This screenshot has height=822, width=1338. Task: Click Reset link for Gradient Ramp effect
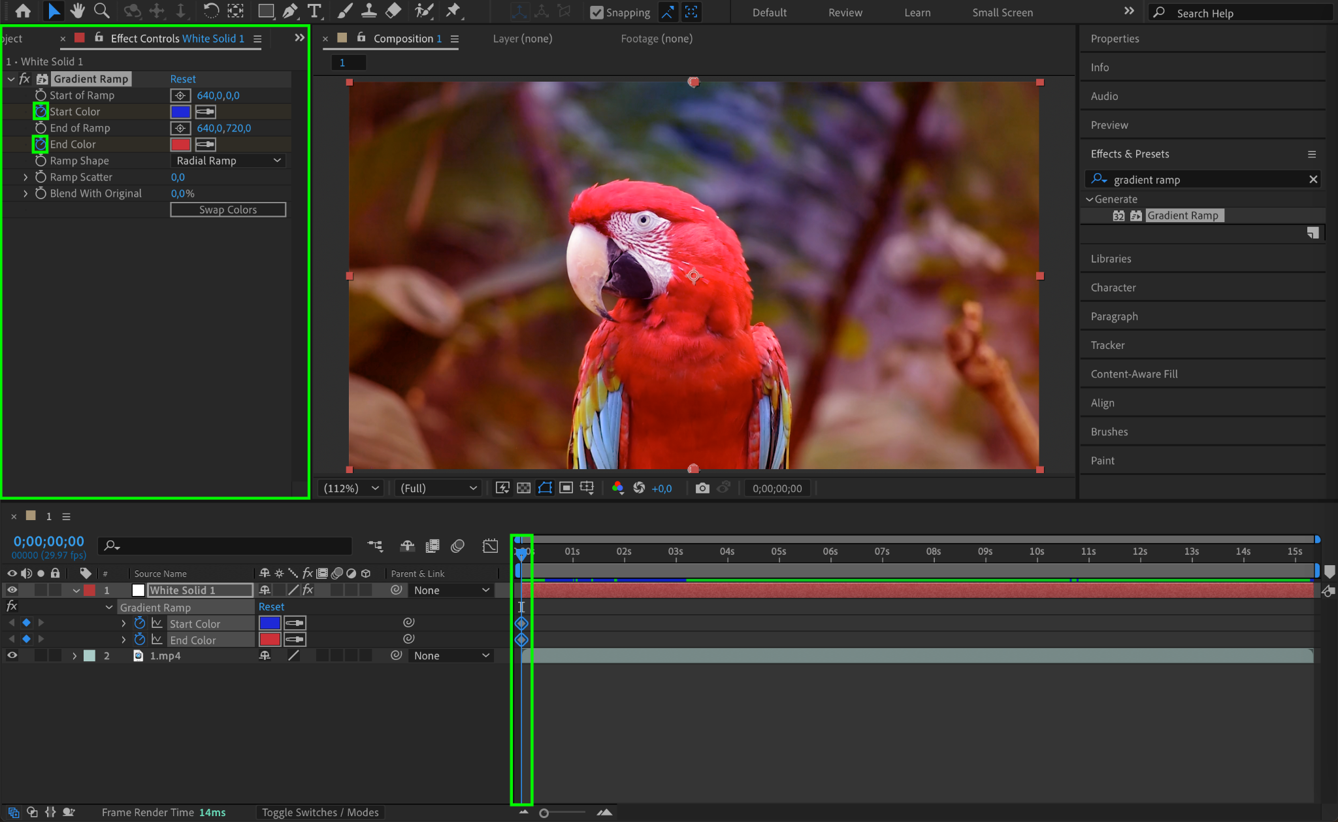coord(183,79)
